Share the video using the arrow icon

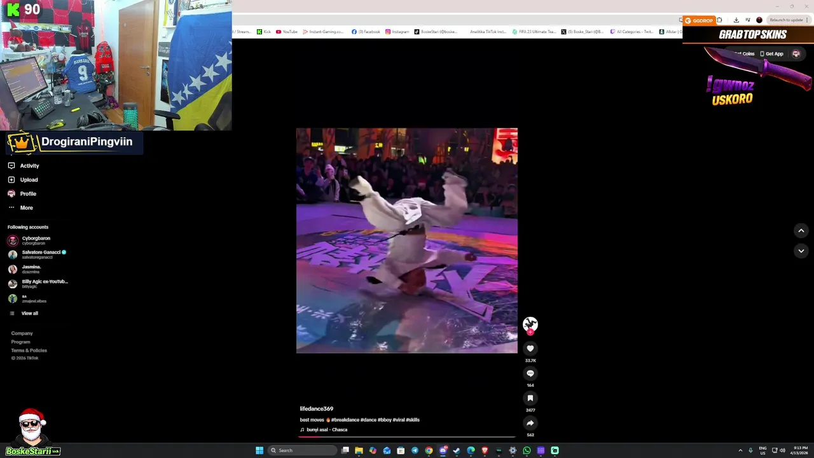click(x=530, y=423)
